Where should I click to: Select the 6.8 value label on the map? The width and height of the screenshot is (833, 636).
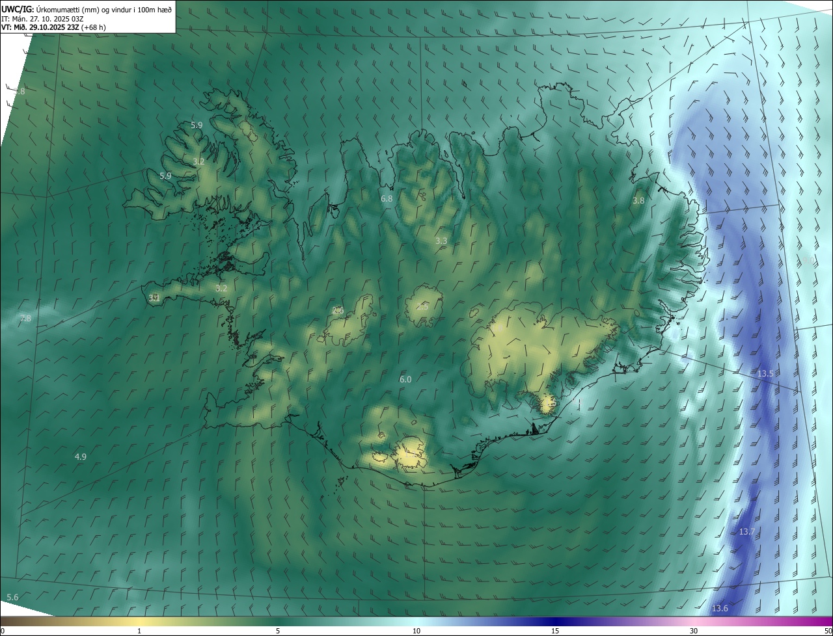[x=387, y=198]
